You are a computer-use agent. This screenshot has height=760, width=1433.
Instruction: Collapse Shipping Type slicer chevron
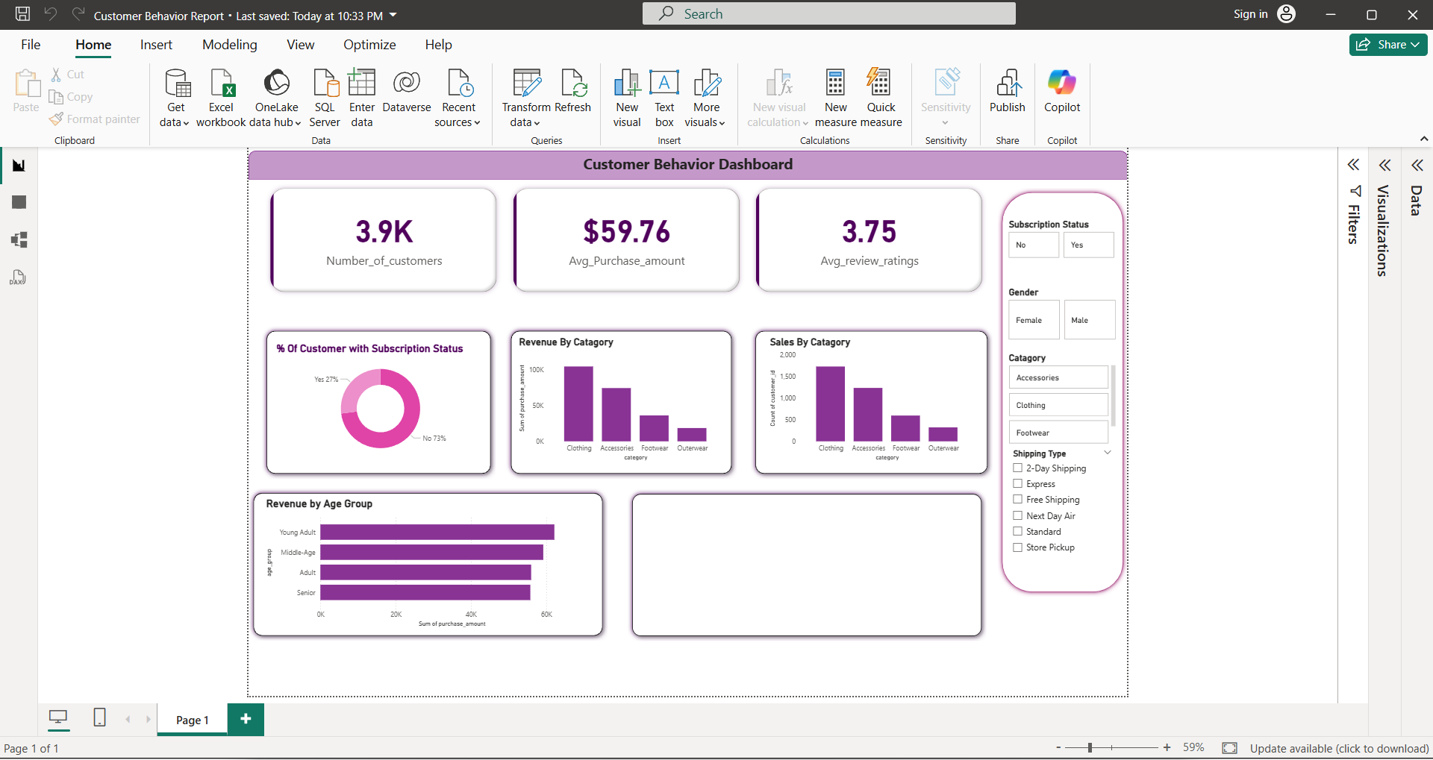pyautogui.click(x=1108, y=453)
